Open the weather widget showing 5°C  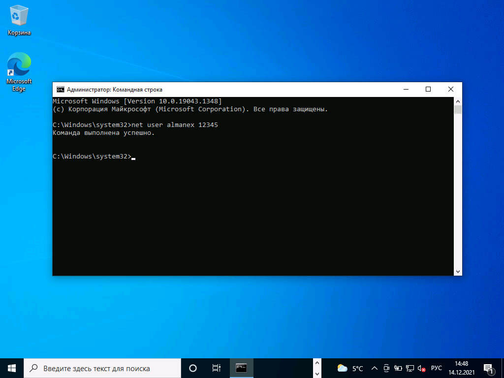[350, 368]
